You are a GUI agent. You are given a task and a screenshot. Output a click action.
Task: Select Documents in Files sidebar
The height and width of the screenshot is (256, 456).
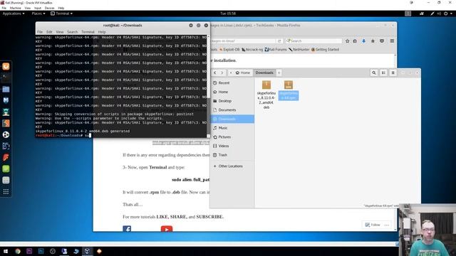(232, 110)
